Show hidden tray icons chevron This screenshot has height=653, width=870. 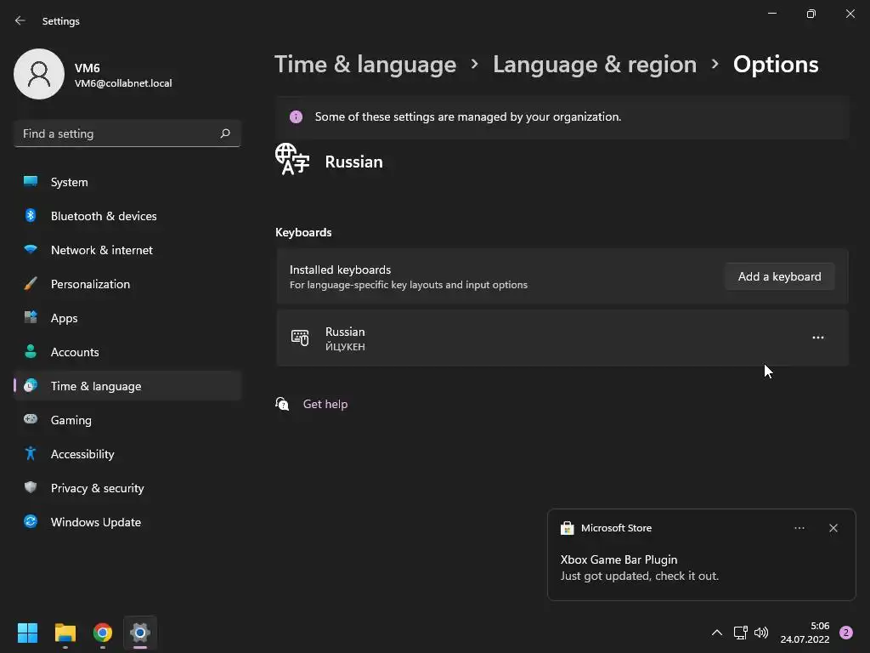pos(716,633)
